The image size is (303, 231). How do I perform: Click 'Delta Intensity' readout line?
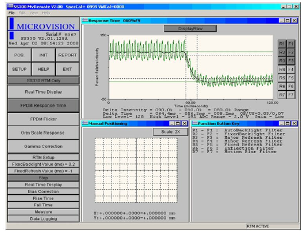[176, 110]
